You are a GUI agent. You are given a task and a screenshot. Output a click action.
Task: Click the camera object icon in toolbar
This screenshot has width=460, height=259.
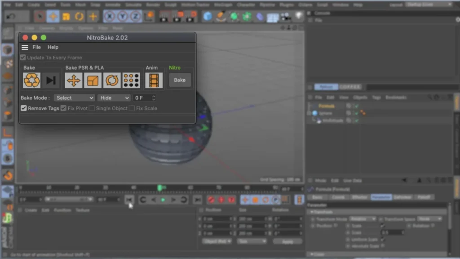[286, 17]
